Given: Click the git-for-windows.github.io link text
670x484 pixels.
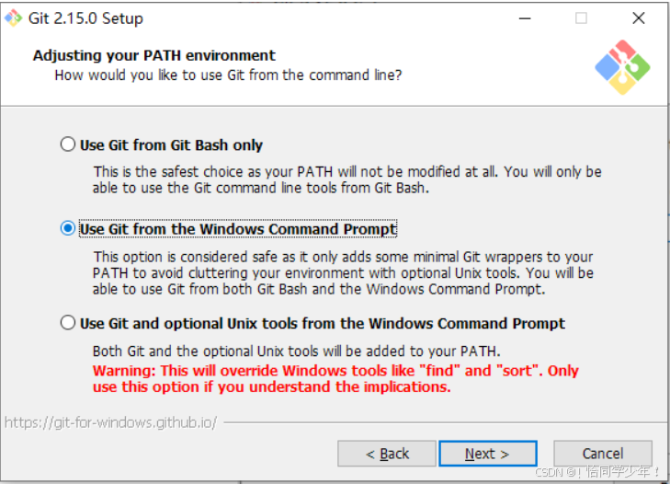Looking at the screenshot, I should [x=110, y=422].
